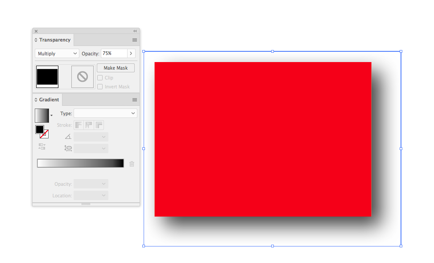Cycle Transparency panel view arrows

click(x=36, y=40)
